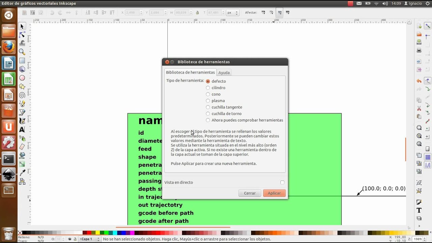Switch to 'Biblioteca de herramientas' tab

pos(190,72)
